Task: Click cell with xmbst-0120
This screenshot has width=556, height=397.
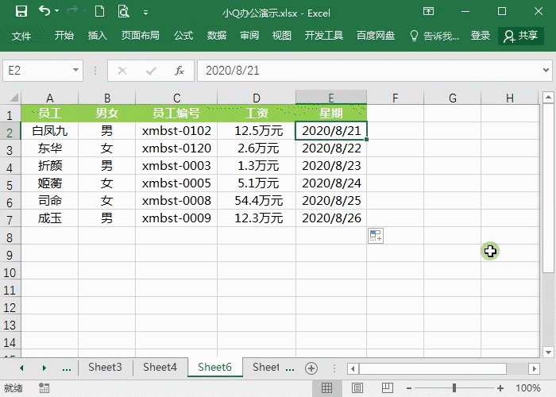Action: (176, 148)
